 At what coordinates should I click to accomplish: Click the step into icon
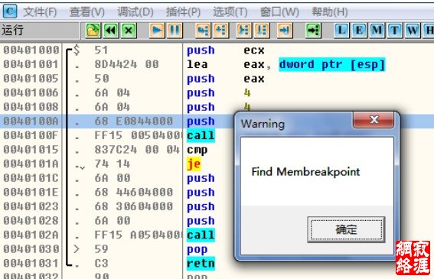[x=203, y=30]
